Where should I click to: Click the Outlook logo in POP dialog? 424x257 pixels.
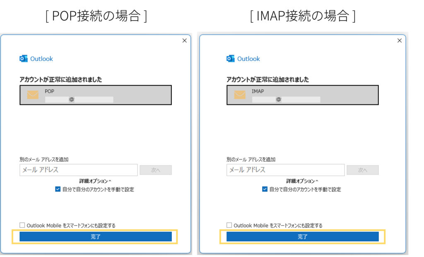[24, 59]
